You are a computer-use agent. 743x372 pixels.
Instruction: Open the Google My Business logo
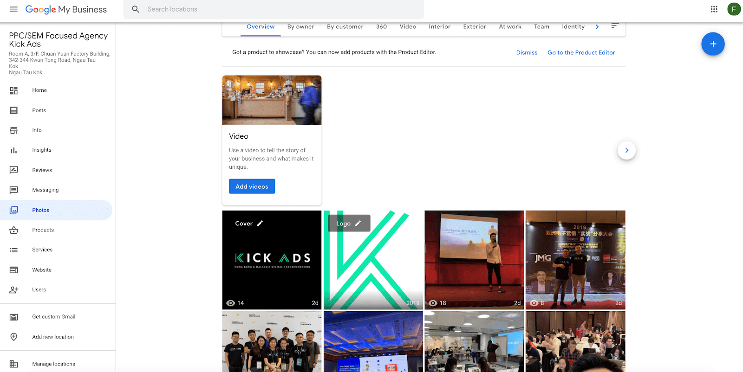(66, 9)
